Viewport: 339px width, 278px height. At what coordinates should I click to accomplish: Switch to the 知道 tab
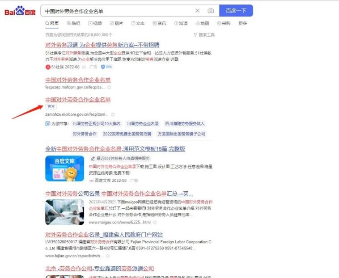click(x=181, y=23)
